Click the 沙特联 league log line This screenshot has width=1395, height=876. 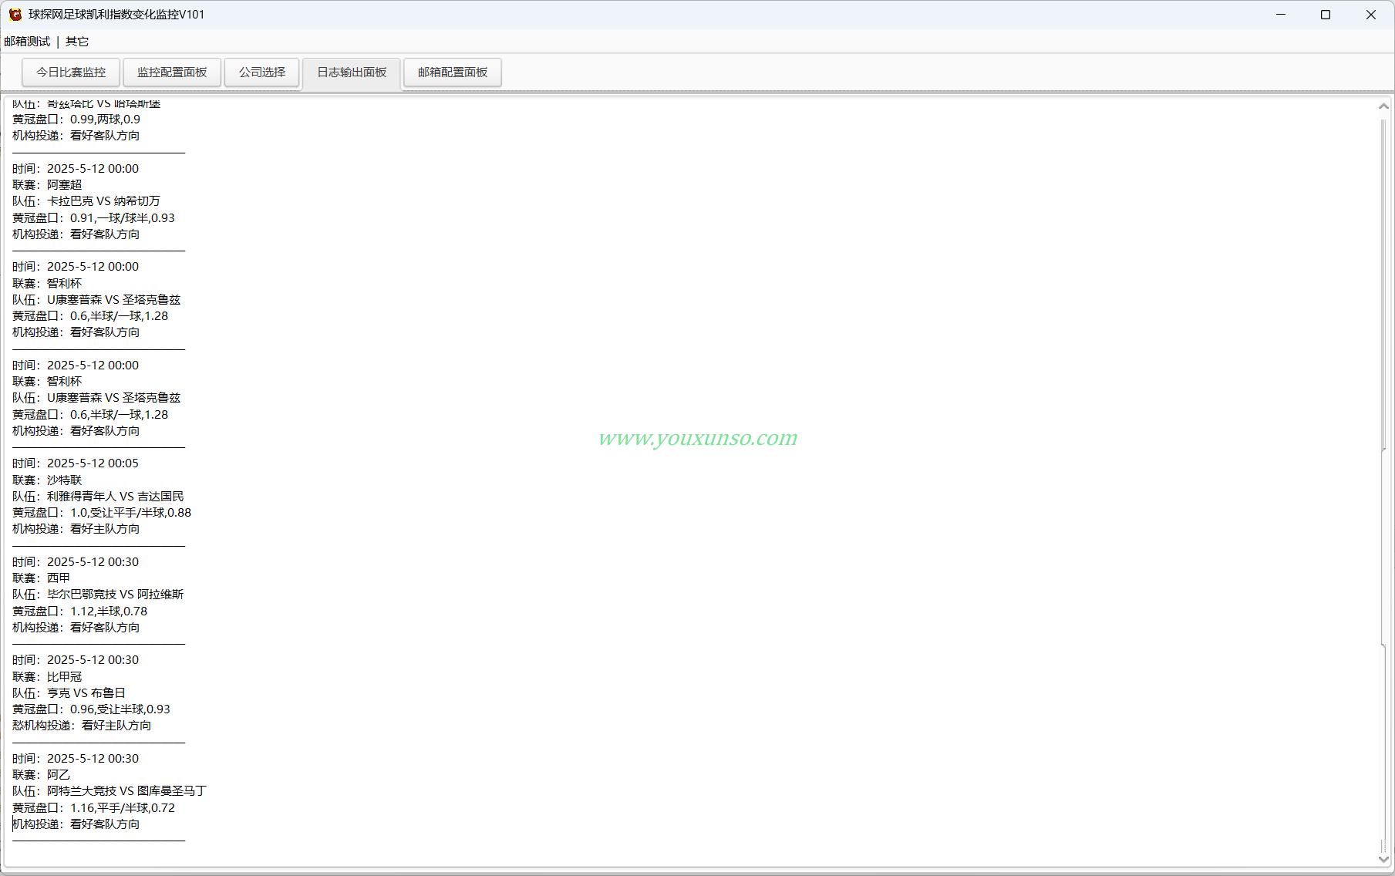click(47, 480)
